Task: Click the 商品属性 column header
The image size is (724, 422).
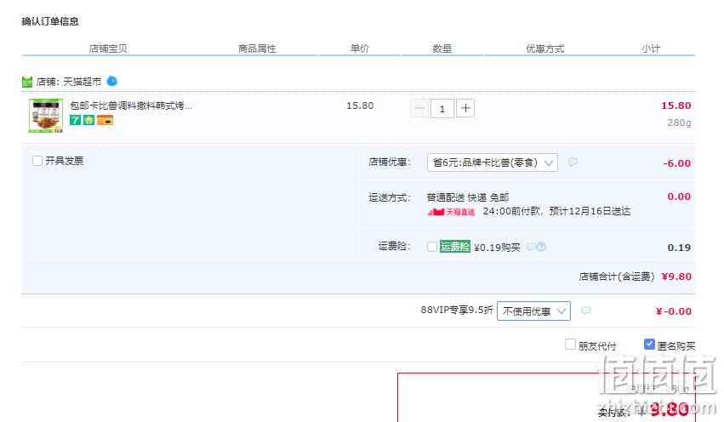Action: tap(257, 48)
